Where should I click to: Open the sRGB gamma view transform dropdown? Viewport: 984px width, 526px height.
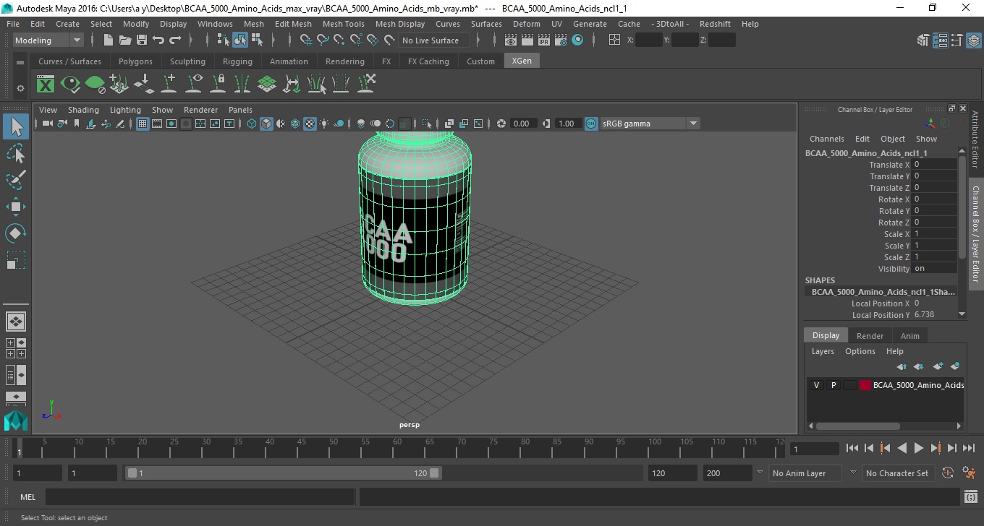click(650, 124)
